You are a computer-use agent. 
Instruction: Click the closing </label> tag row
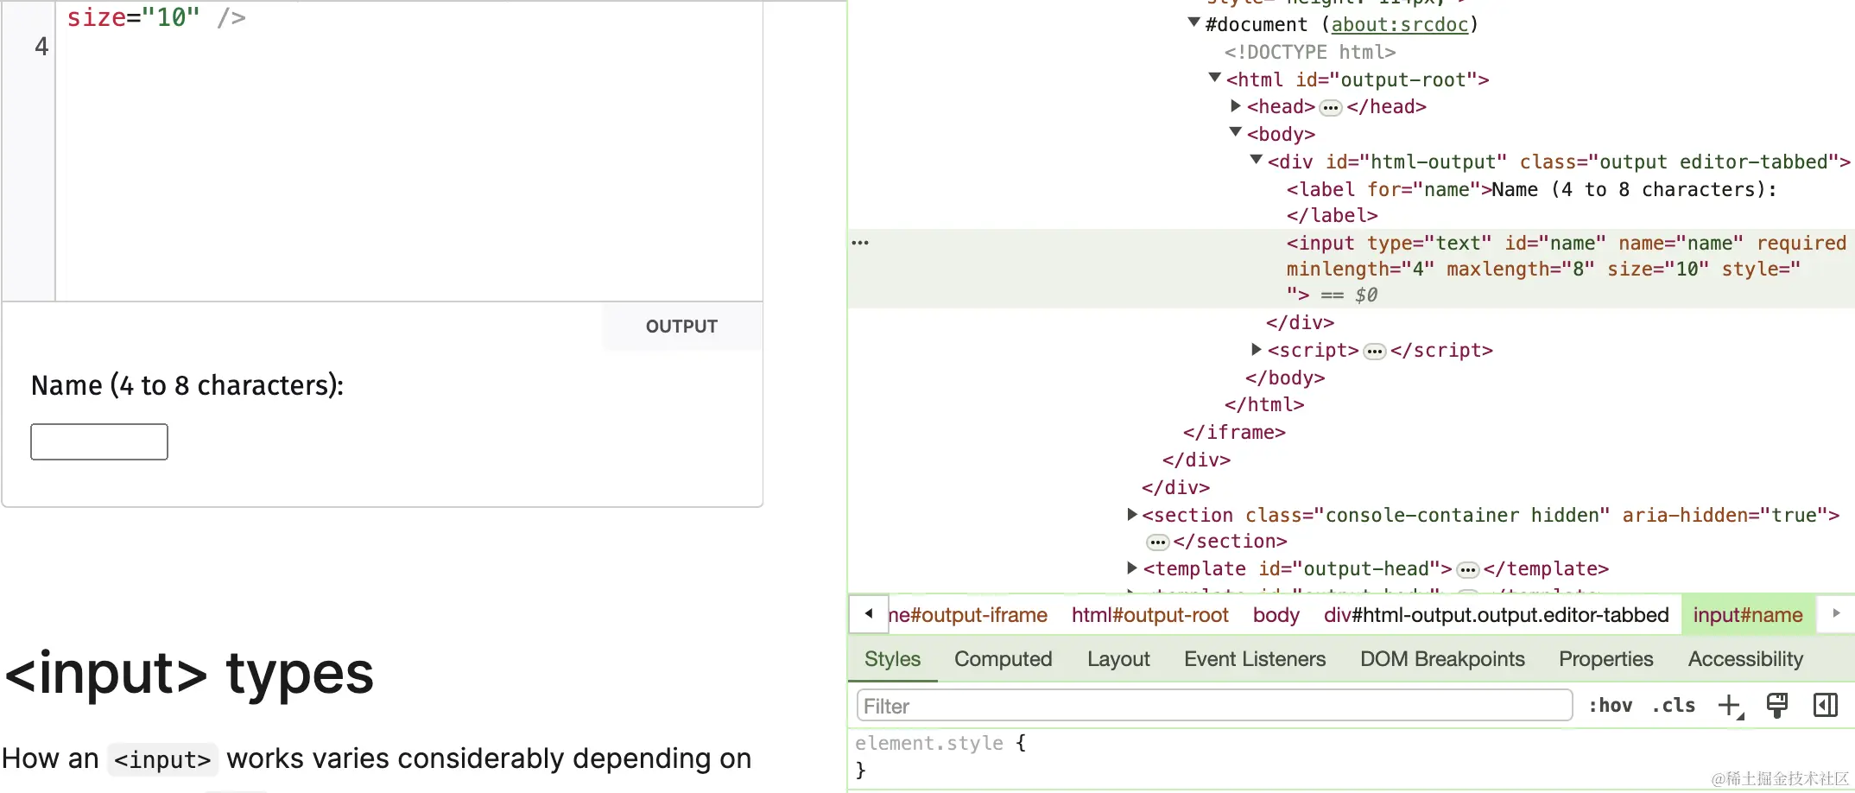coord(1332,215)
